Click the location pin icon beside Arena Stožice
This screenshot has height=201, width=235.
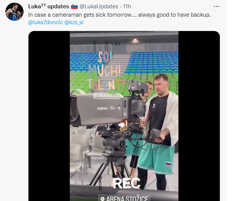coord(103,199)
